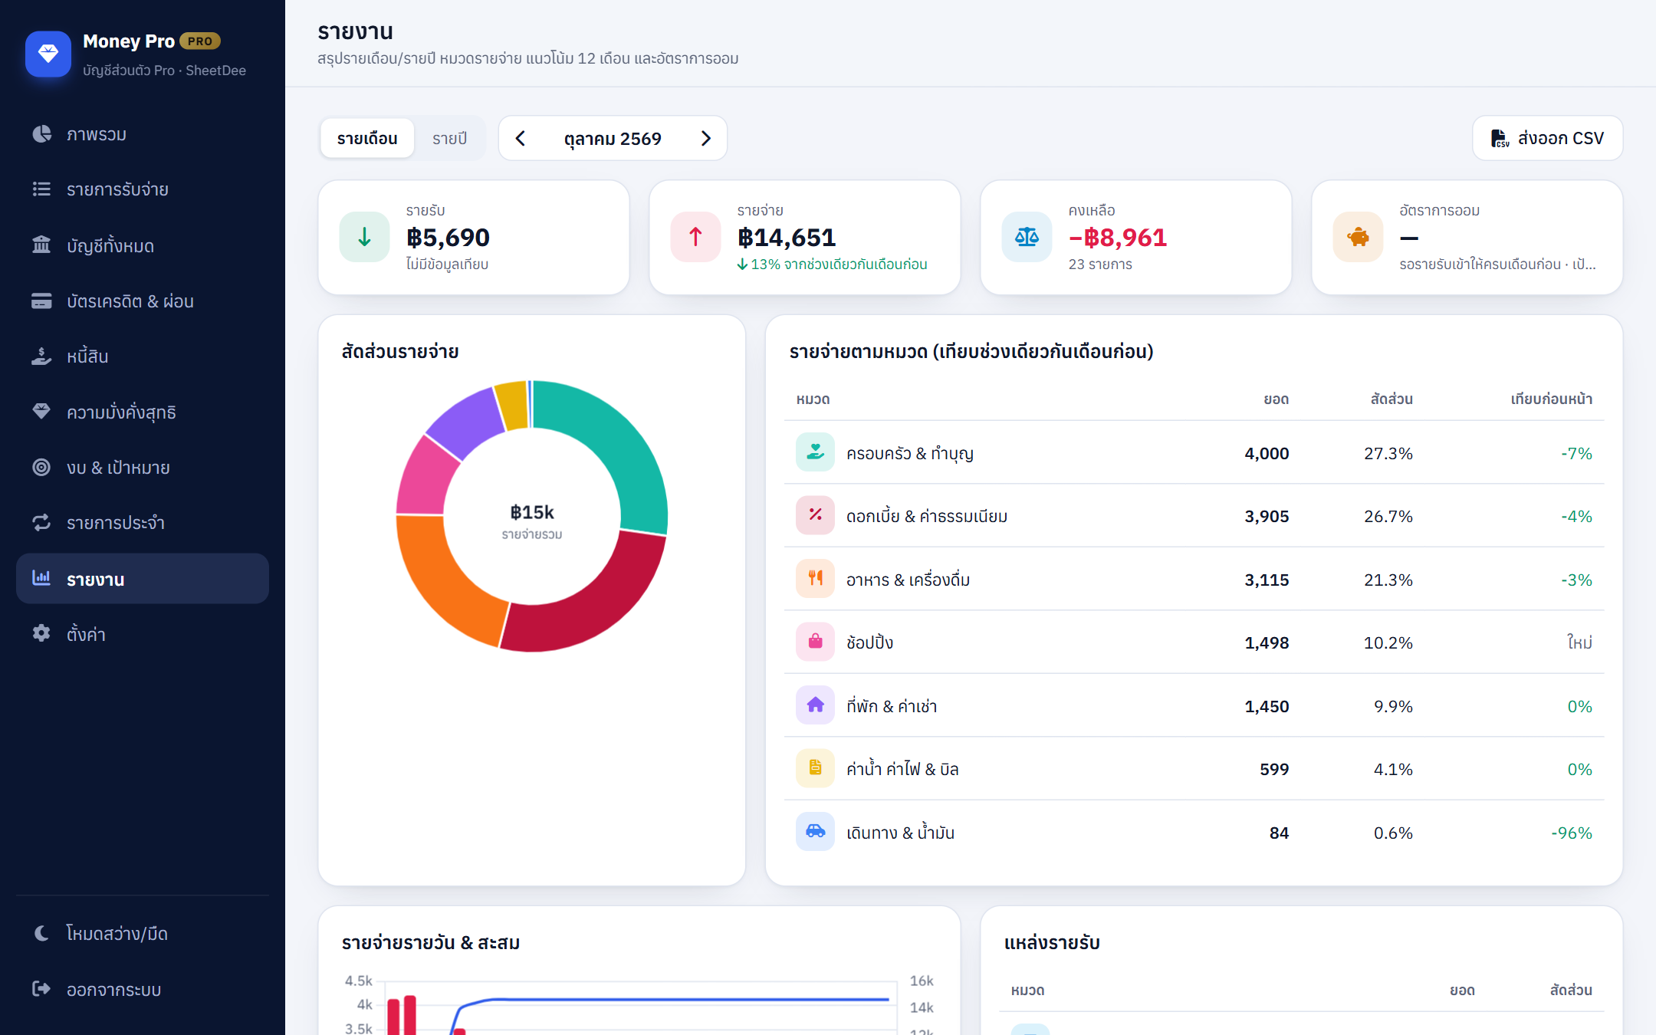Click ครอบครัว & ทำบุญ category icon
Screen dimensions: 1656x1035
click(x=816, y=452)
